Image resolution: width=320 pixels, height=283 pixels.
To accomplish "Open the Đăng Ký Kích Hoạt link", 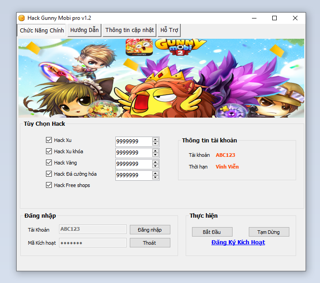I will pyautogui.click(x=238, y=242).
